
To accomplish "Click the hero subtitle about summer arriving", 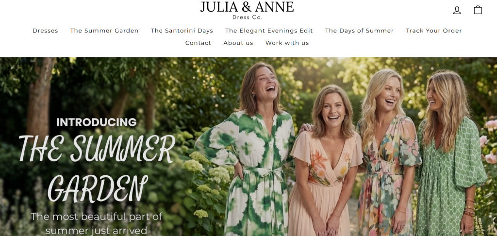I will click(97, 223).
